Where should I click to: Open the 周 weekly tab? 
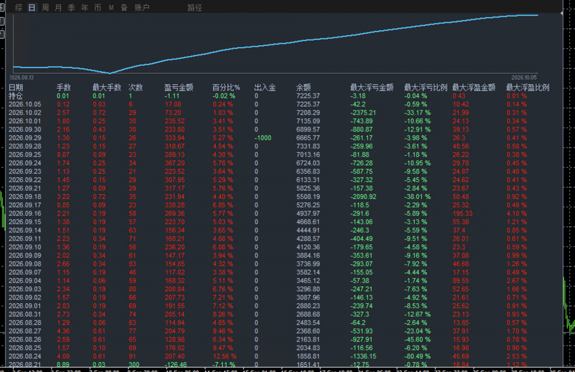45,8
